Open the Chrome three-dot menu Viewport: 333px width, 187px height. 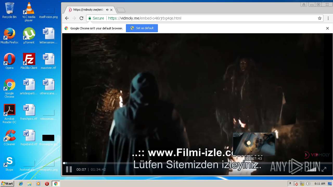point(328,18)
